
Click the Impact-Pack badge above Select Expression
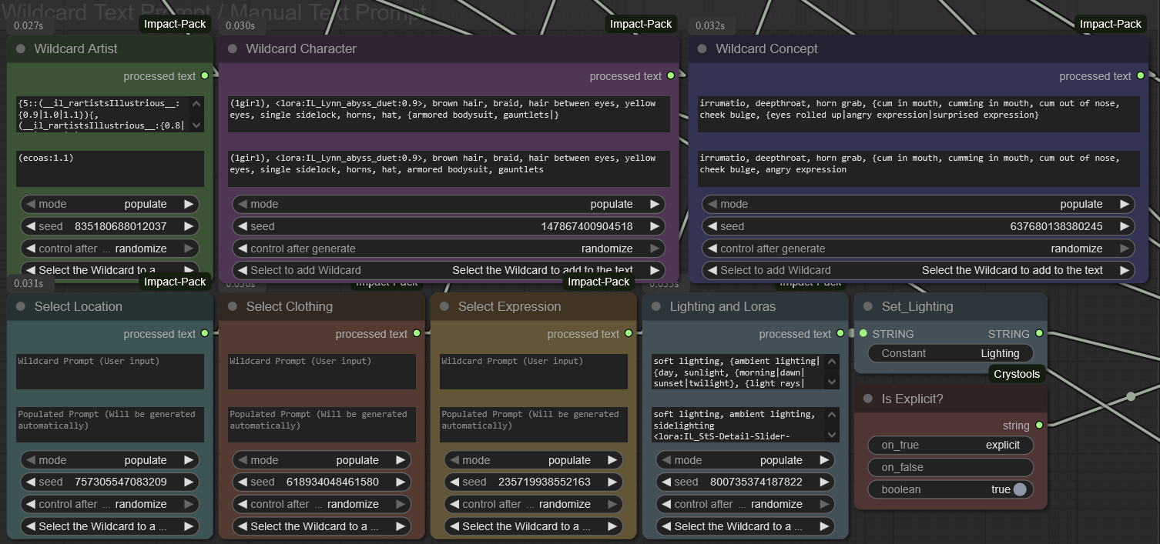[598, 282]
